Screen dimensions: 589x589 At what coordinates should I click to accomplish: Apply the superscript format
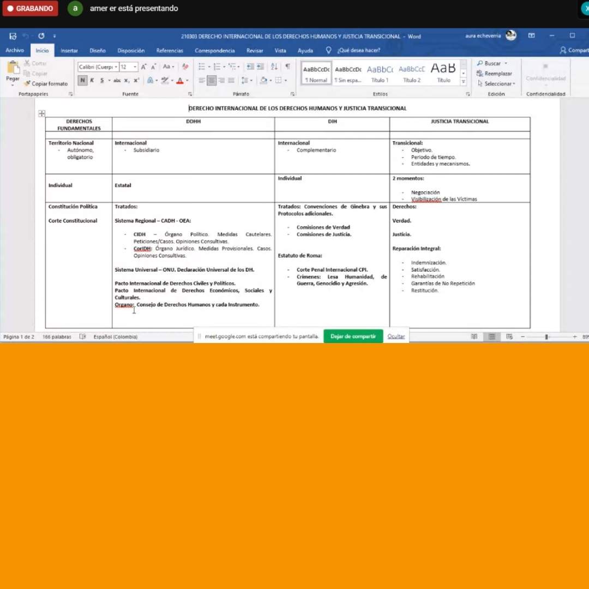(x=136, y=80)
